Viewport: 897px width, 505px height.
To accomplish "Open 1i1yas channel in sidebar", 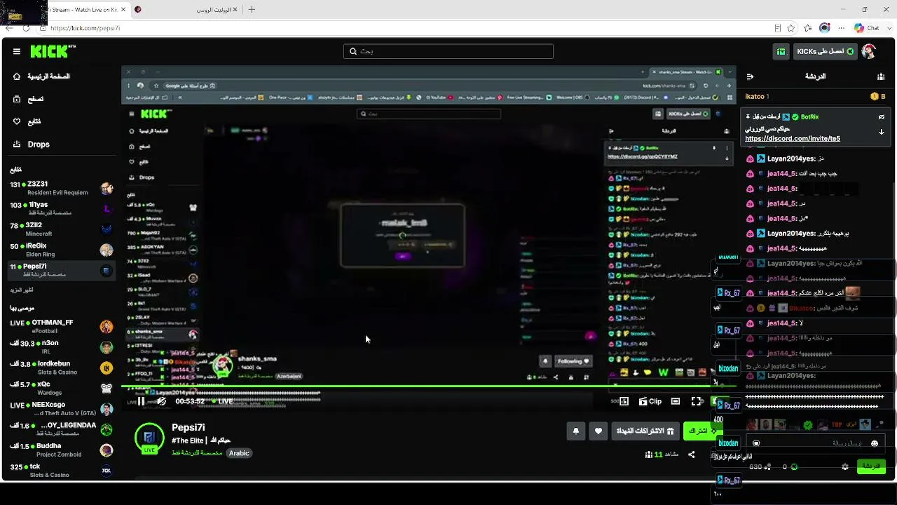I will [62, 208].
